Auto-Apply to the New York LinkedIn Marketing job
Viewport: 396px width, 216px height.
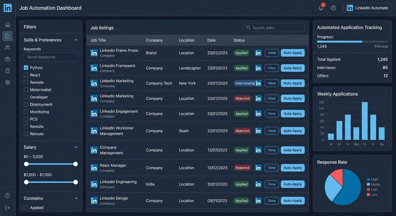(293, 83)
